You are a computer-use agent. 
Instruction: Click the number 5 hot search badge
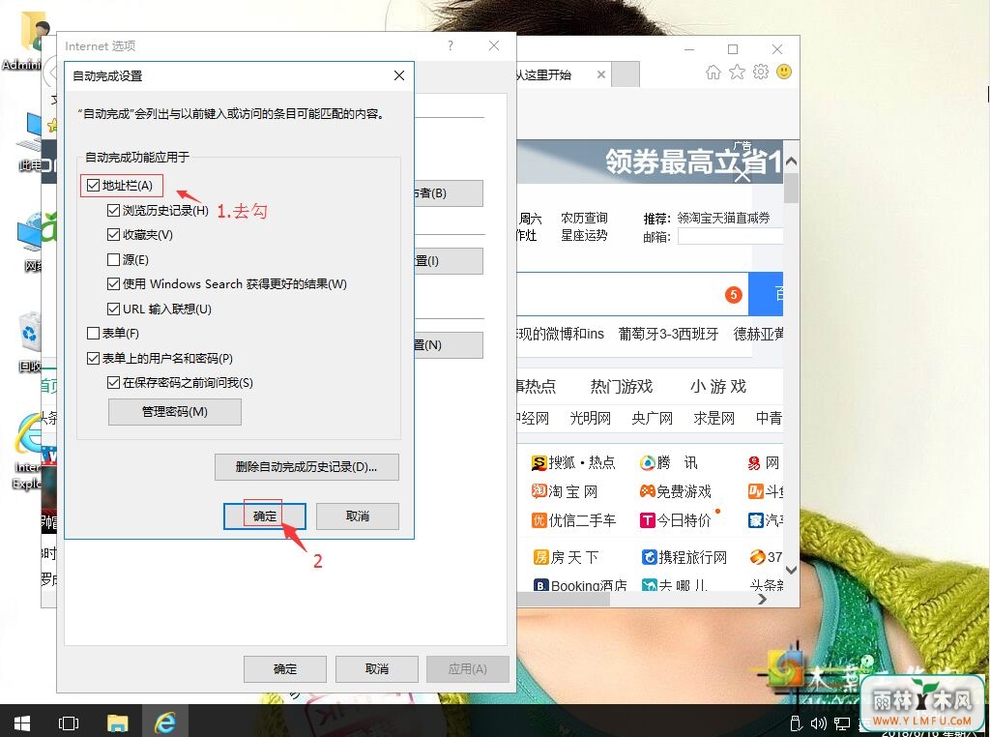pyautogui.click(x=733, y=294)
